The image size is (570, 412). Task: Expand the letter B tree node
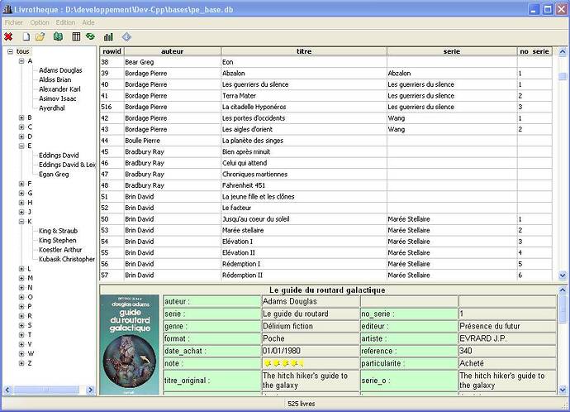pyautogui.click(x=21, y=117)
